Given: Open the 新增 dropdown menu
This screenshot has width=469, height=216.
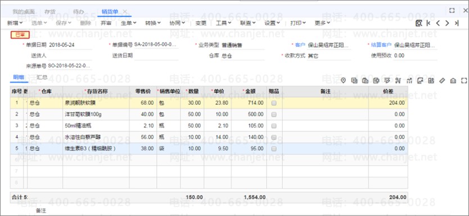Looking at the screenshot, I should pos(15,23).
